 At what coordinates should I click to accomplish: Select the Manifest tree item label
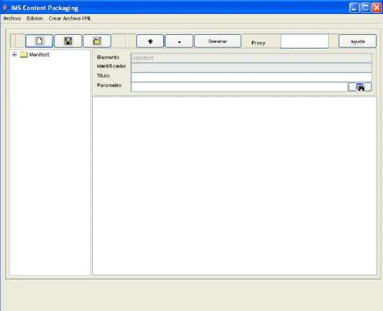coord(39,54)
